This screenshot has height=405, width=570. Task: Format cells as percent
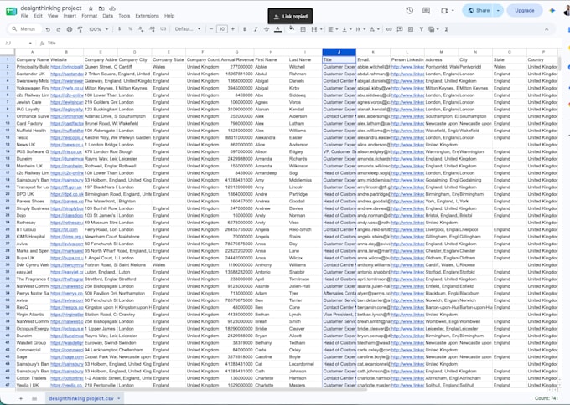(x=130, y=29)
